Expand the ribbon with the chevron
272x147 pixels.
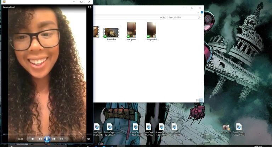point(199,12)
